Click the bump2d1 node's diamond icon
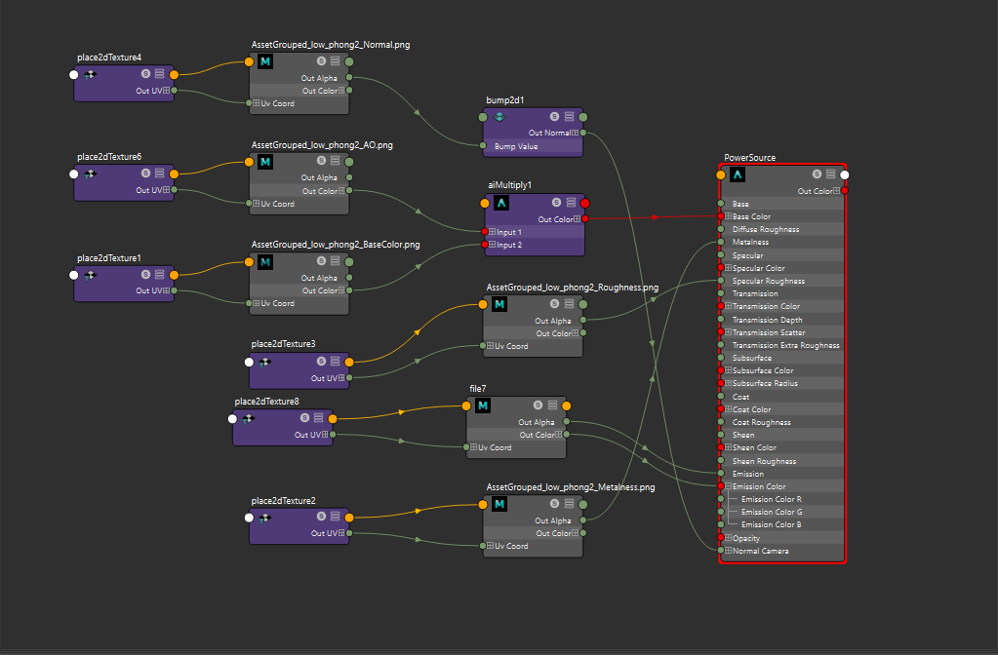This screenshot has height=655, width=998. click(x=499, y=117)
